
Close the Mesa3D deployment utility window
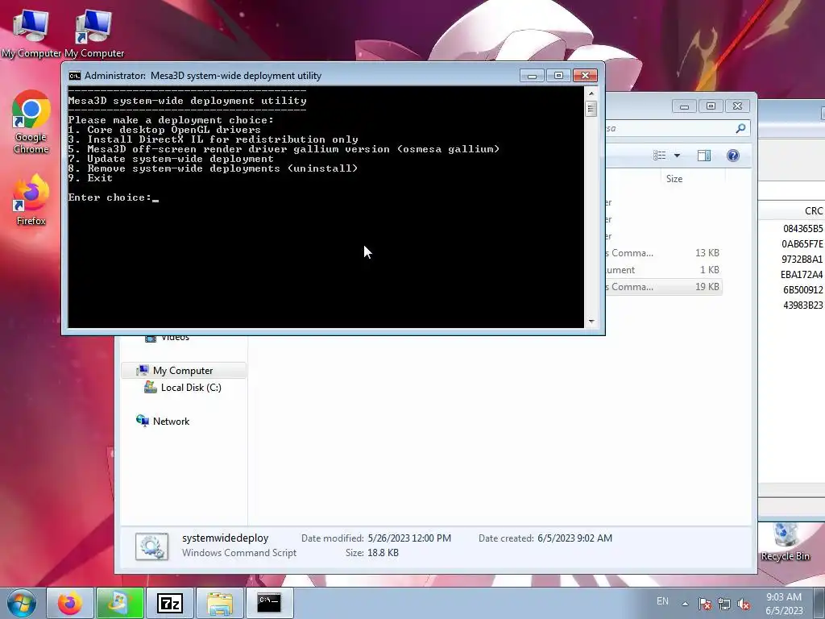585,76
